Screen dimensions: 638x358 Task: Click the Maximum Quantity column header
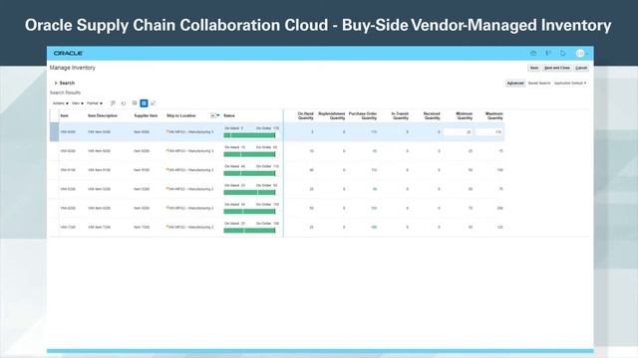pos(494,116)
